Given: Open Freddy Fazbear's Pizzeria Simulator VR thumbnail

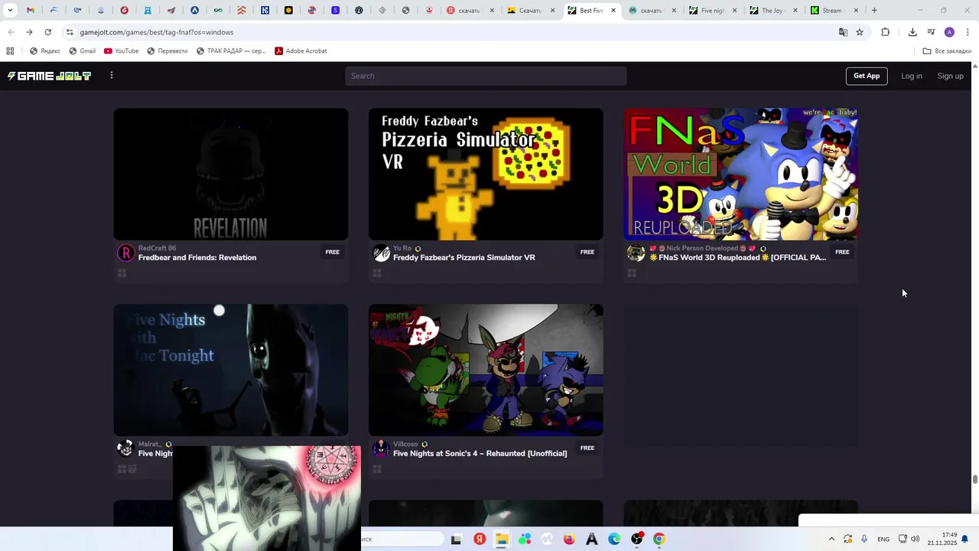Looking at the screenshot, I should 486,174.
